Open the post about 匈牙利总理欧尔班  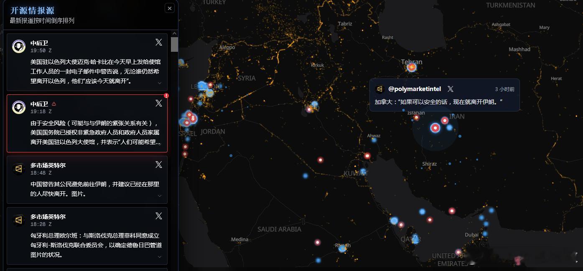coord(87,236)
